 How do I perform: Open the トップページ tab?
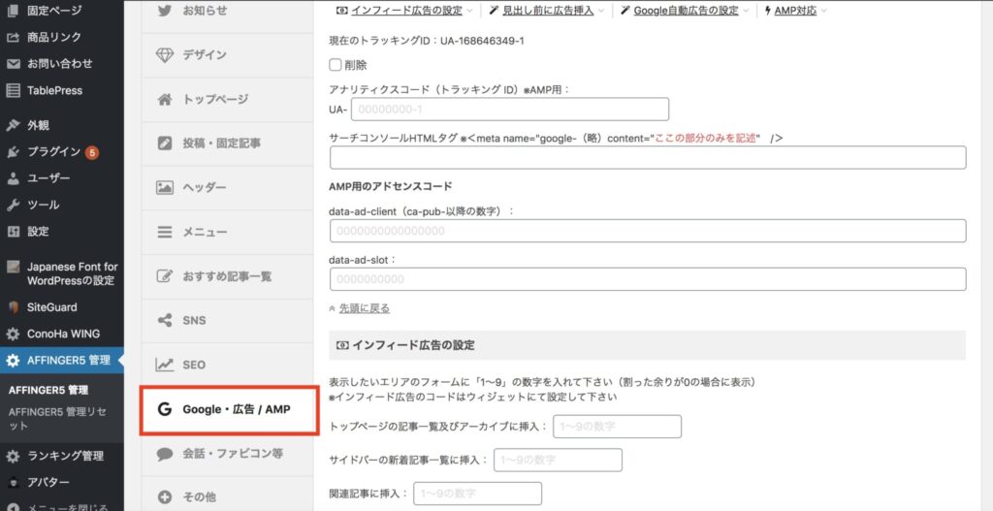click(227, 100)
